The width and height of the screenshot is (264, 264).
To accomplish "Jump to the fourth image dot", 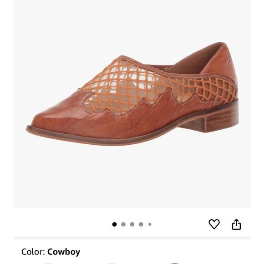I will click(141, 224).
